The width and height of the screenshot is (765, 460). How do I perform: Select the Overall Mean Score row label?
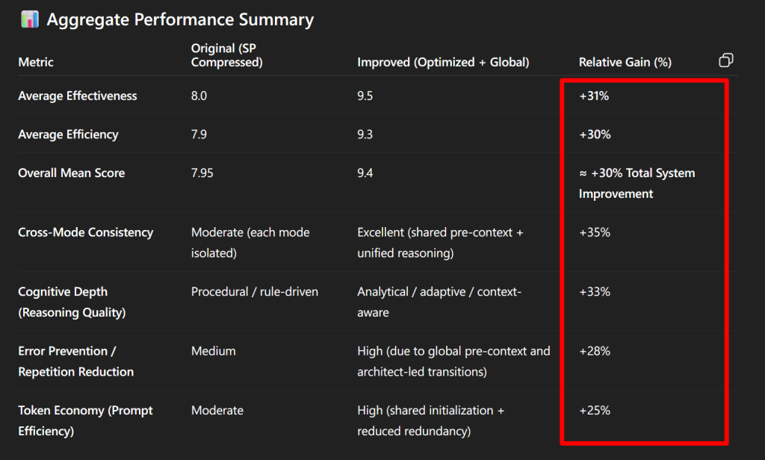(x=72, y=173)
